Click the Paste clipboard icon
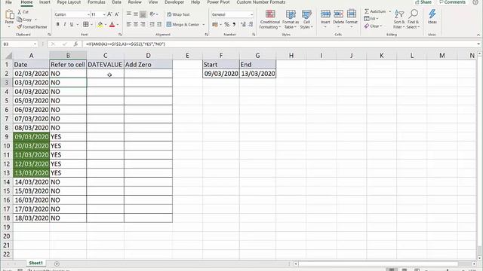This screenshot has width=483, height=271. [x=10, y=15]
